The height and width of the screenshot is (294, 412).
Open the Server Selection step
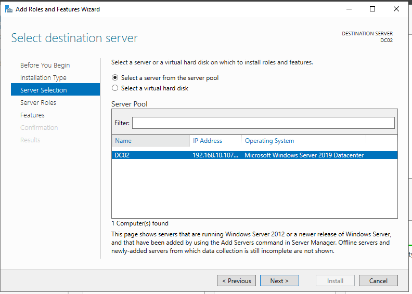coord(56,89)
